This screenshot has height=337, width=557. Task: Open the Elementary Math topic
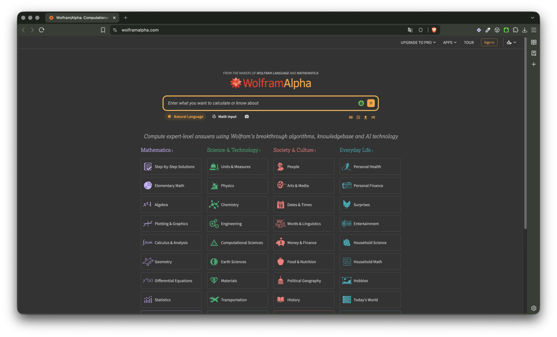(171, 186)
